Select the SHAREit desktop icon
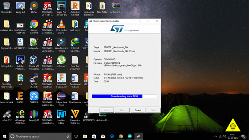This screenshot has height=140, width=249. point(34,98)
